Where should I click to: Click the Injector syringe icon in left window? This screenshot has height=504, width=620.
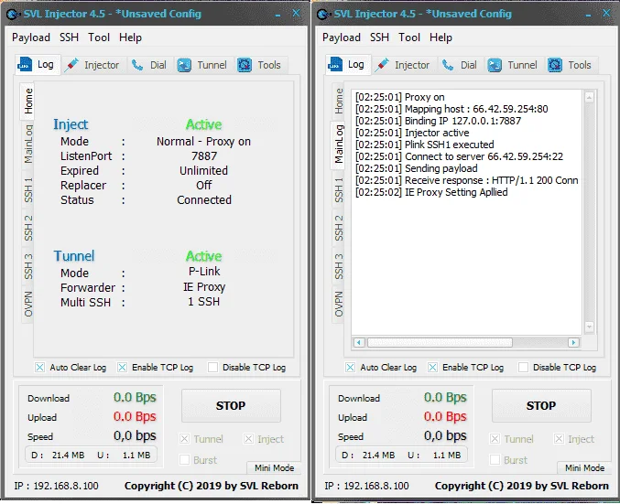point(71,65)
